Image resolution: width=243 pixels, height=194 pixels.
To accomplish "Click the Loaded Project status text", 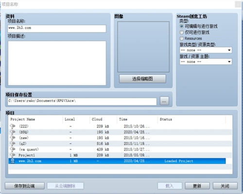I will [x=179, y=161].
